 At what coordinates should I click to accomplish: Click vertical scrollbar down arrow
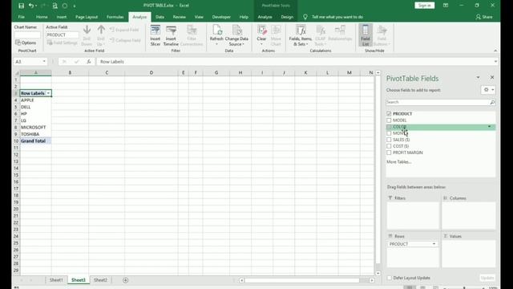point(378,273)
